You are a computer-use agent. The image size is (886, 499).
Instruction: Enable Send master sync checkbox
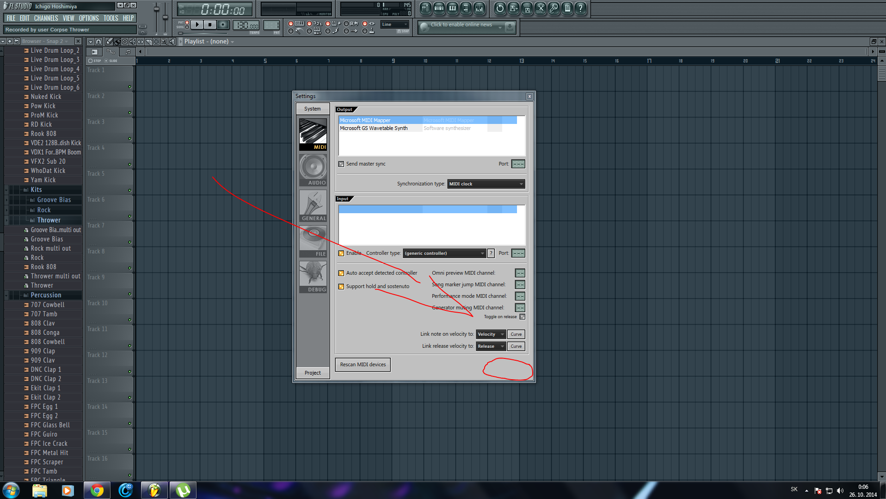click(x=341, y=164)
